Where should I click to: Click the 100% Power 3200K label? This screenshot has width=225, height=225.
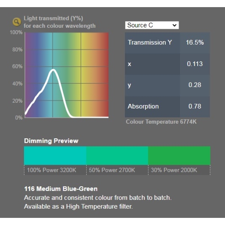(51, 170)
